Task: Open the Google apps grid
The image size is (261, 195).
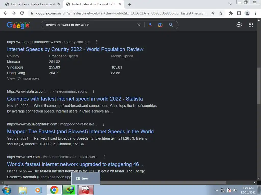Action: pyautogui.click(x=251, y=25)
